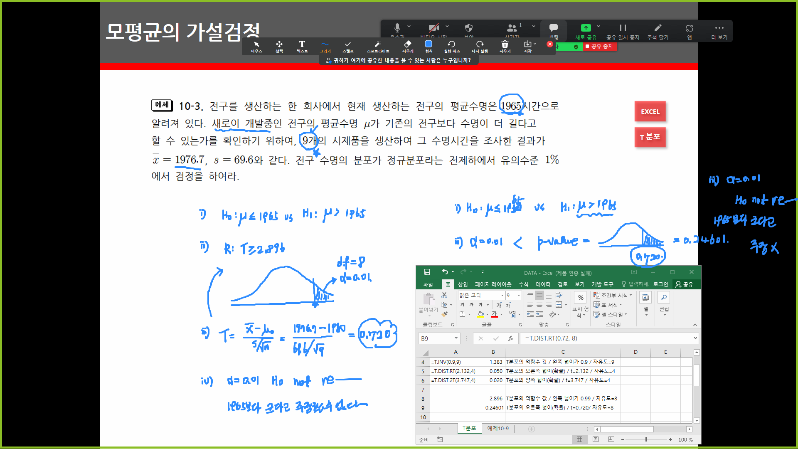Click the insert function fx icon
The height and width of the screenshot is (449, 798).
(x=510, y=338)
